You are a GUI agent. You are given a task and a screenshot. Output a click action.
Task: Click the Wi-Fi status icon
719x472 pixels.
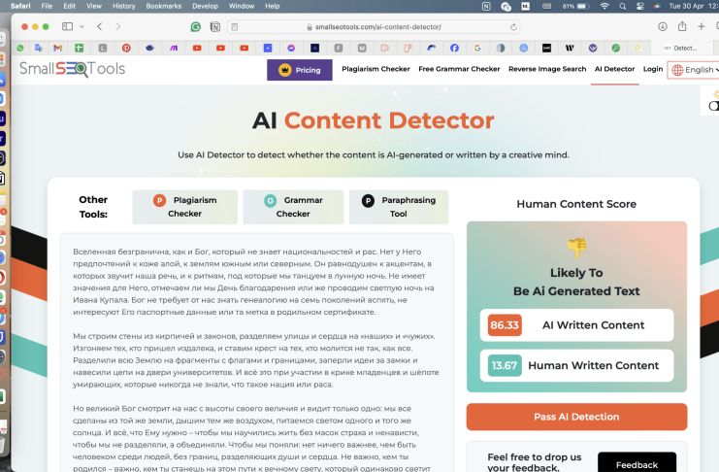pyautogui.click(x=605, y=6)
